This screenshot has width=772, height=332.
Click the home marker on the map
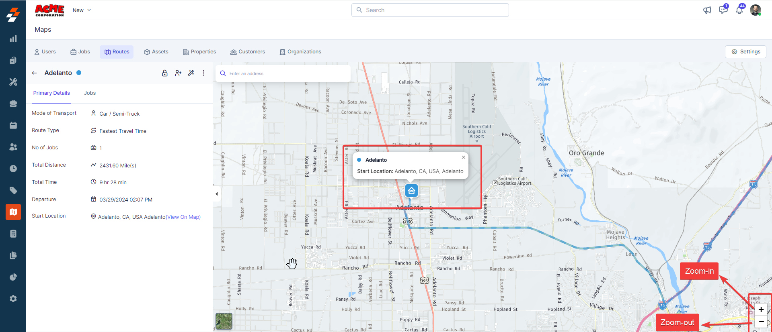tap(411, 191)
